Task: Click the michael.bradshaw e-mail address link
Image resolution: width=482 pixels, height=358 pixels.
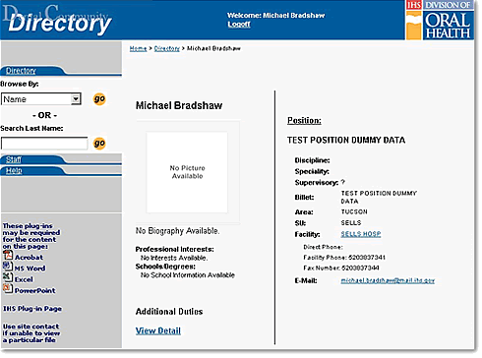Action: (x=388, y=280)
